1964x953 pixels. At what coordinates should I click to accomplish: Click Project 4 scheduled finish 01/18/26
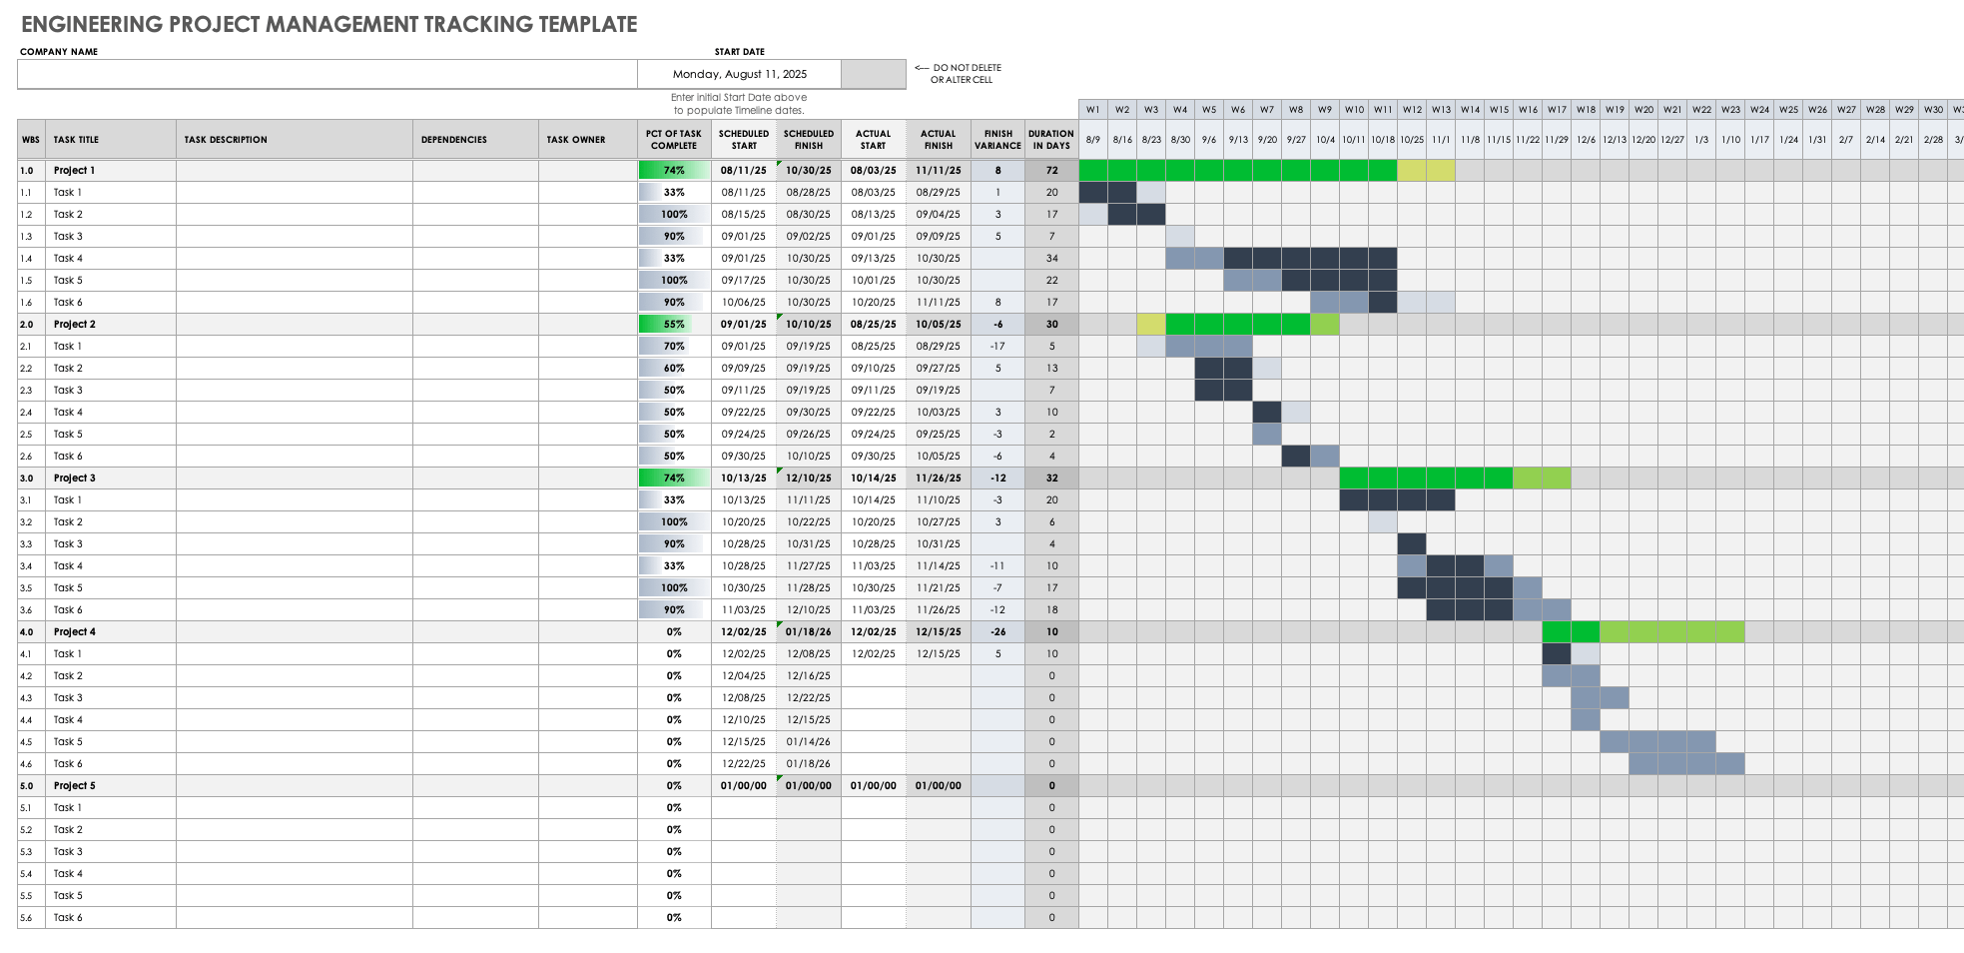tap(809, 631)
